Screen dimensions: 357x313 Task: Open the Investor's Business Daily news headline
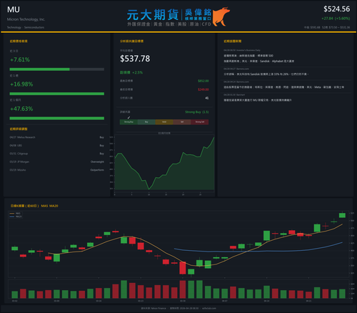(259, 59)
